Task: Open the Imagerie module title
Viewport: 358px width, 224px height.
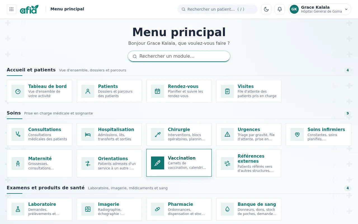Action: click(109, 204)
